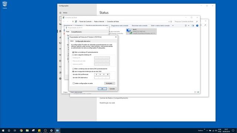Image resolution: width=237 pixels, height=133 pixels.
Task: Open the view options dropdown arrow
Action: click(188, 25)
